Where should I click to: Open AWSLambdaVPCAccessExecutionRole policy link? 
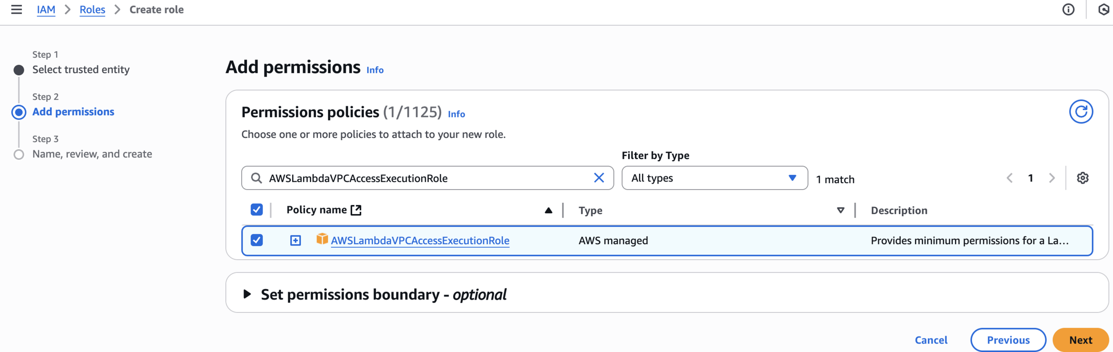coord(420,241)
